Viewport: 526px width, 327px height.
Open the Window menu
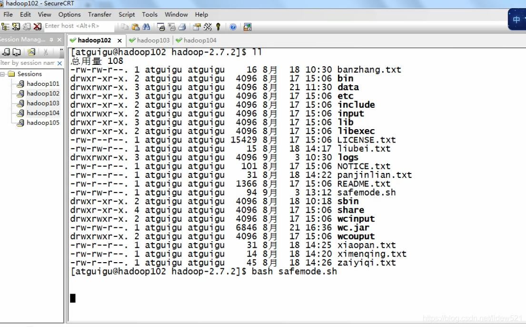tap(176, 14)
